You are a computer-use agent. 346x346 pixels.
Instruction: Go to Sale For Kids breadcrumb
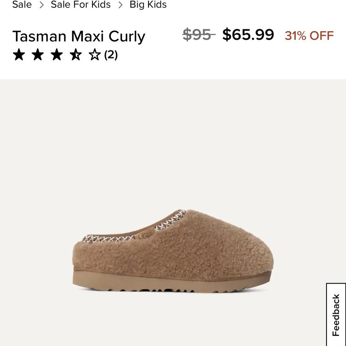[x=80, y=4]
